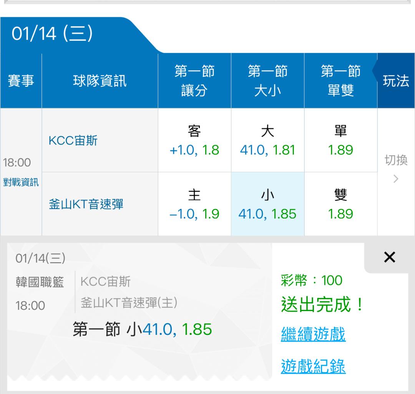This screenshot has width=415, height=394.
Task: Select the 01/14 (三) date tab
Action: click(x=52, y=33)
